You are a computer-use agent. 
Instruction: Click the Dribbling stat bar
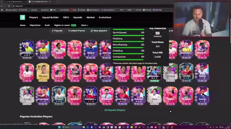[x=128, y=54]
